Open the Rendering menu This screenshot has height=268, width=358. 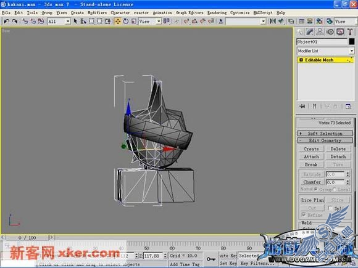[x=217, y=13]
